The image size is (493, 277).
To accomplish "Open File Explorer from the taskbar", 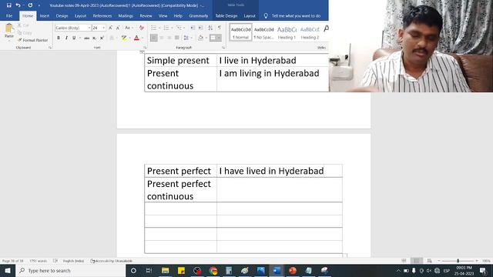I will pos(165,270).
